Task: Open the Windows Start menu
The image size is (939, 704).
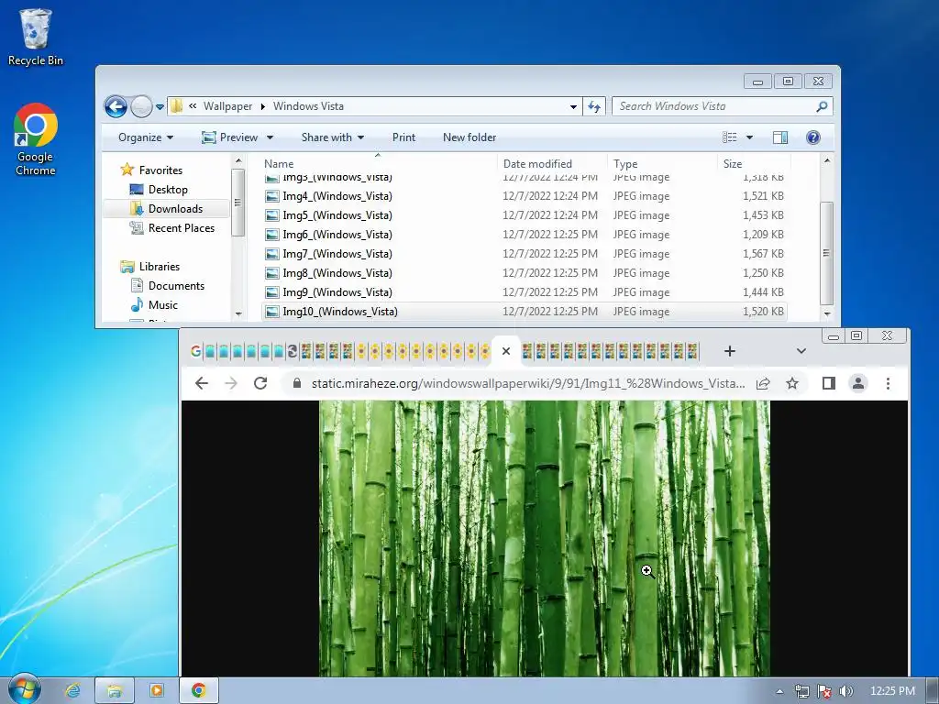Action: (x=24, y=690)
